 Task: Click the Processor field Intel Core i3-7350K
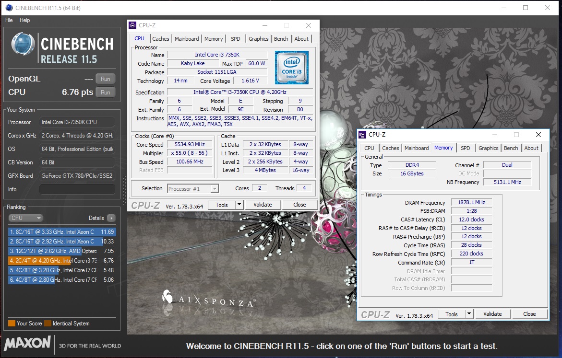(77, 122)
